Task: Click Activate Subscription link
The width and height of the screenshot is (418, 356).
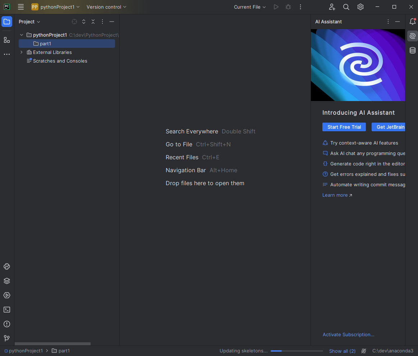Action: point(348,335)
